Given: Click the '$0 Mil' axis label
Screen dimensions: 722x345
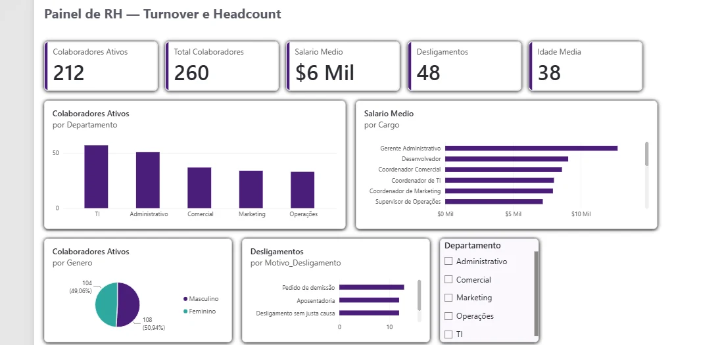Looking at the screenshot, I should 445,214.
